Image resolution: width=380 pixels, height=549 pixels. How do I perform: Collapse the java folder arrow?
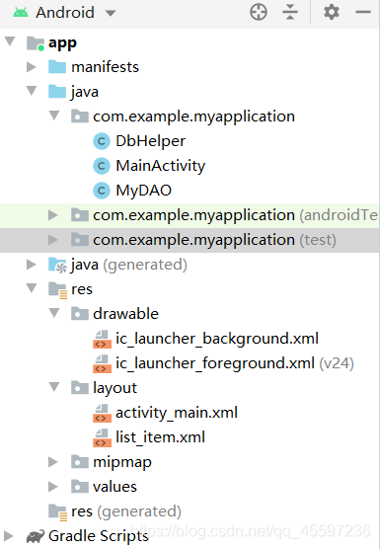click(x=32, y=91)
